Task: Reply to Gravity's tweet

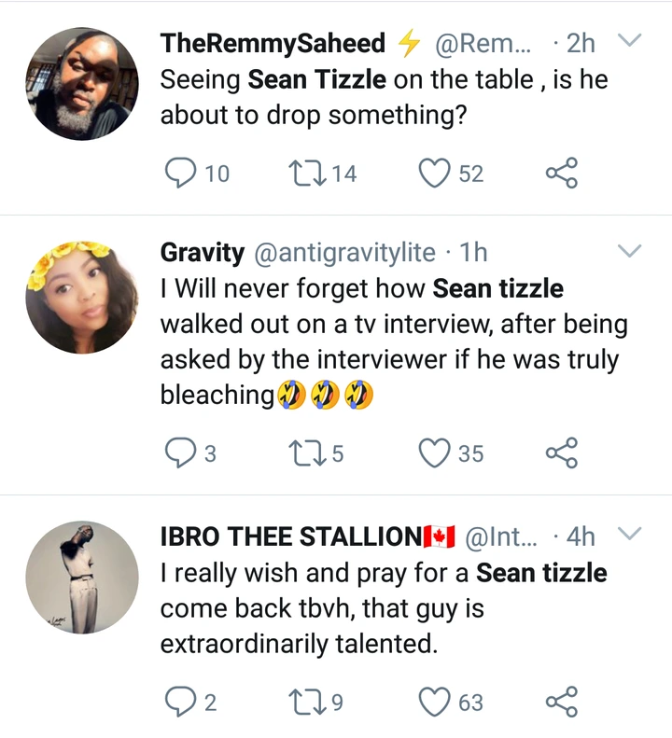Action: (x=177, y=453)
